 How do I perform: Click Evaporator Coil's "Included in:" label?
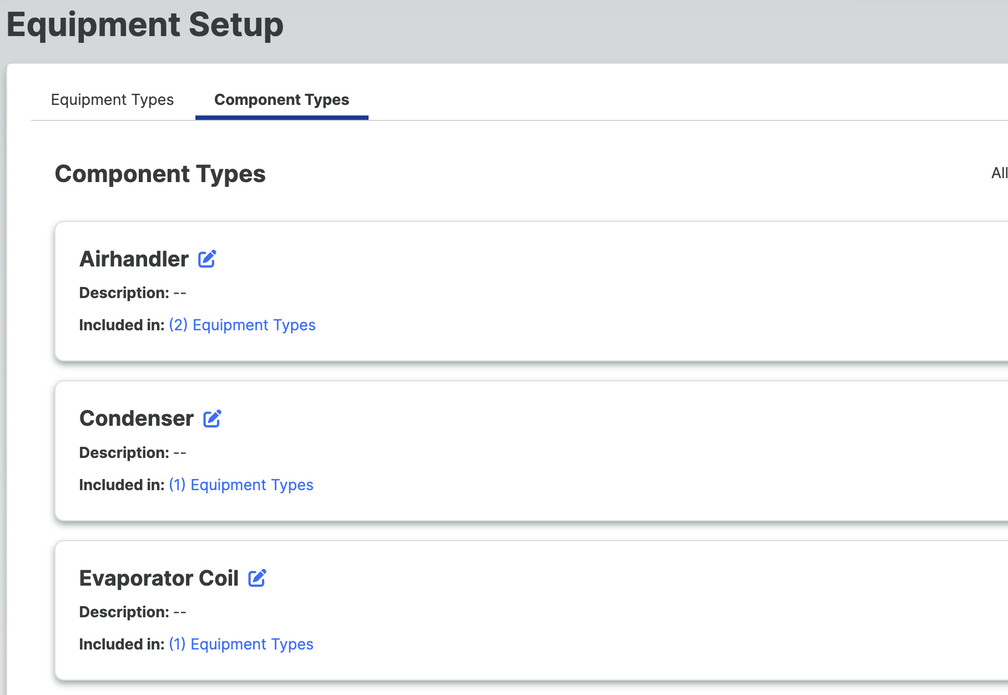point(122,644)
